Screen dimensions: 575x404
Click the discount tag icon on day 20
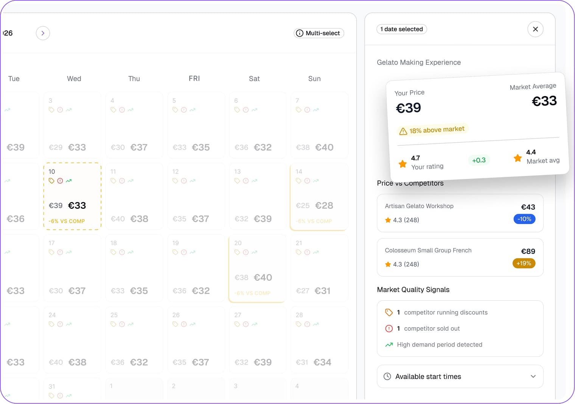pyautogui.click(x=237, y=252)
